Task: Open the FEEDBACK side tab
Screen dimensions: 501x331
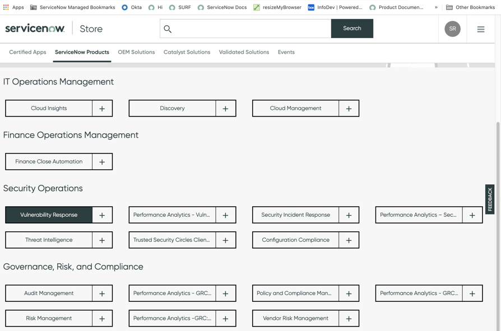Action: (x=490, y=199)
